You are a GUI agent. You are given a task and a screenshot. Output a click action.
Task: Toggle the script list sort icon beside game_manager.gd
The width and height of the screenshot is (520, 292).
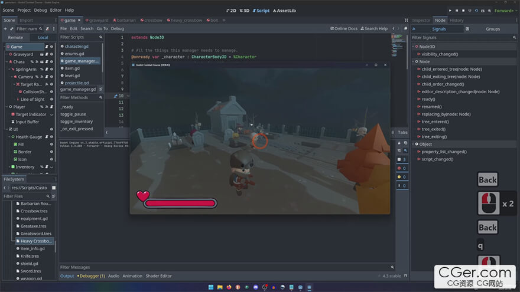pyautogui.click(x=101, y=89)
